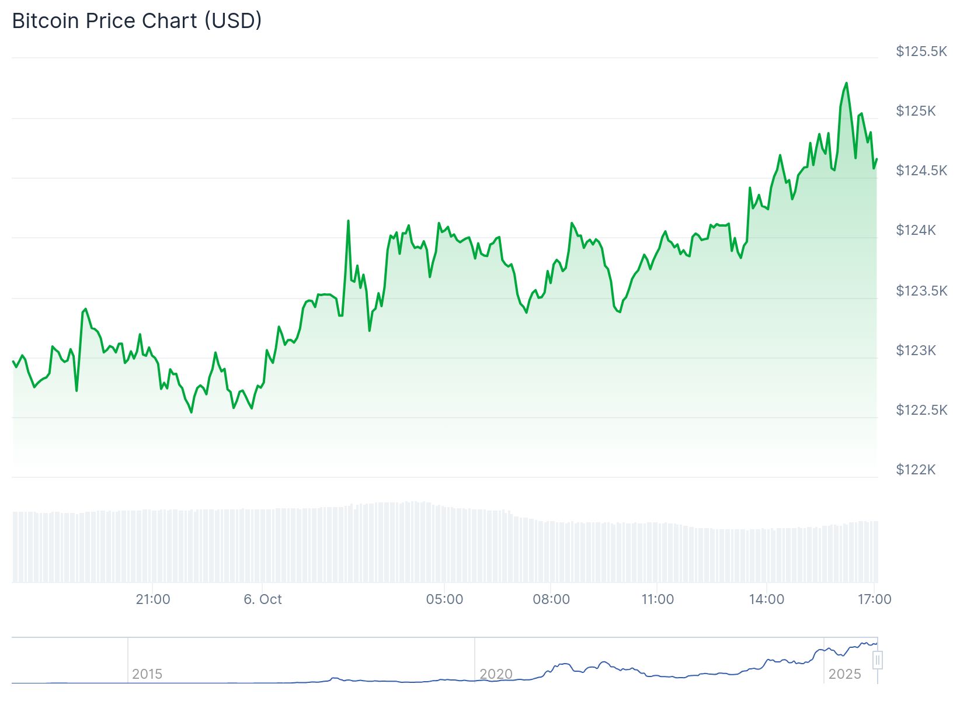960x701 pixels.
Task: Click the $124K axis label
Action: (915, 230)
